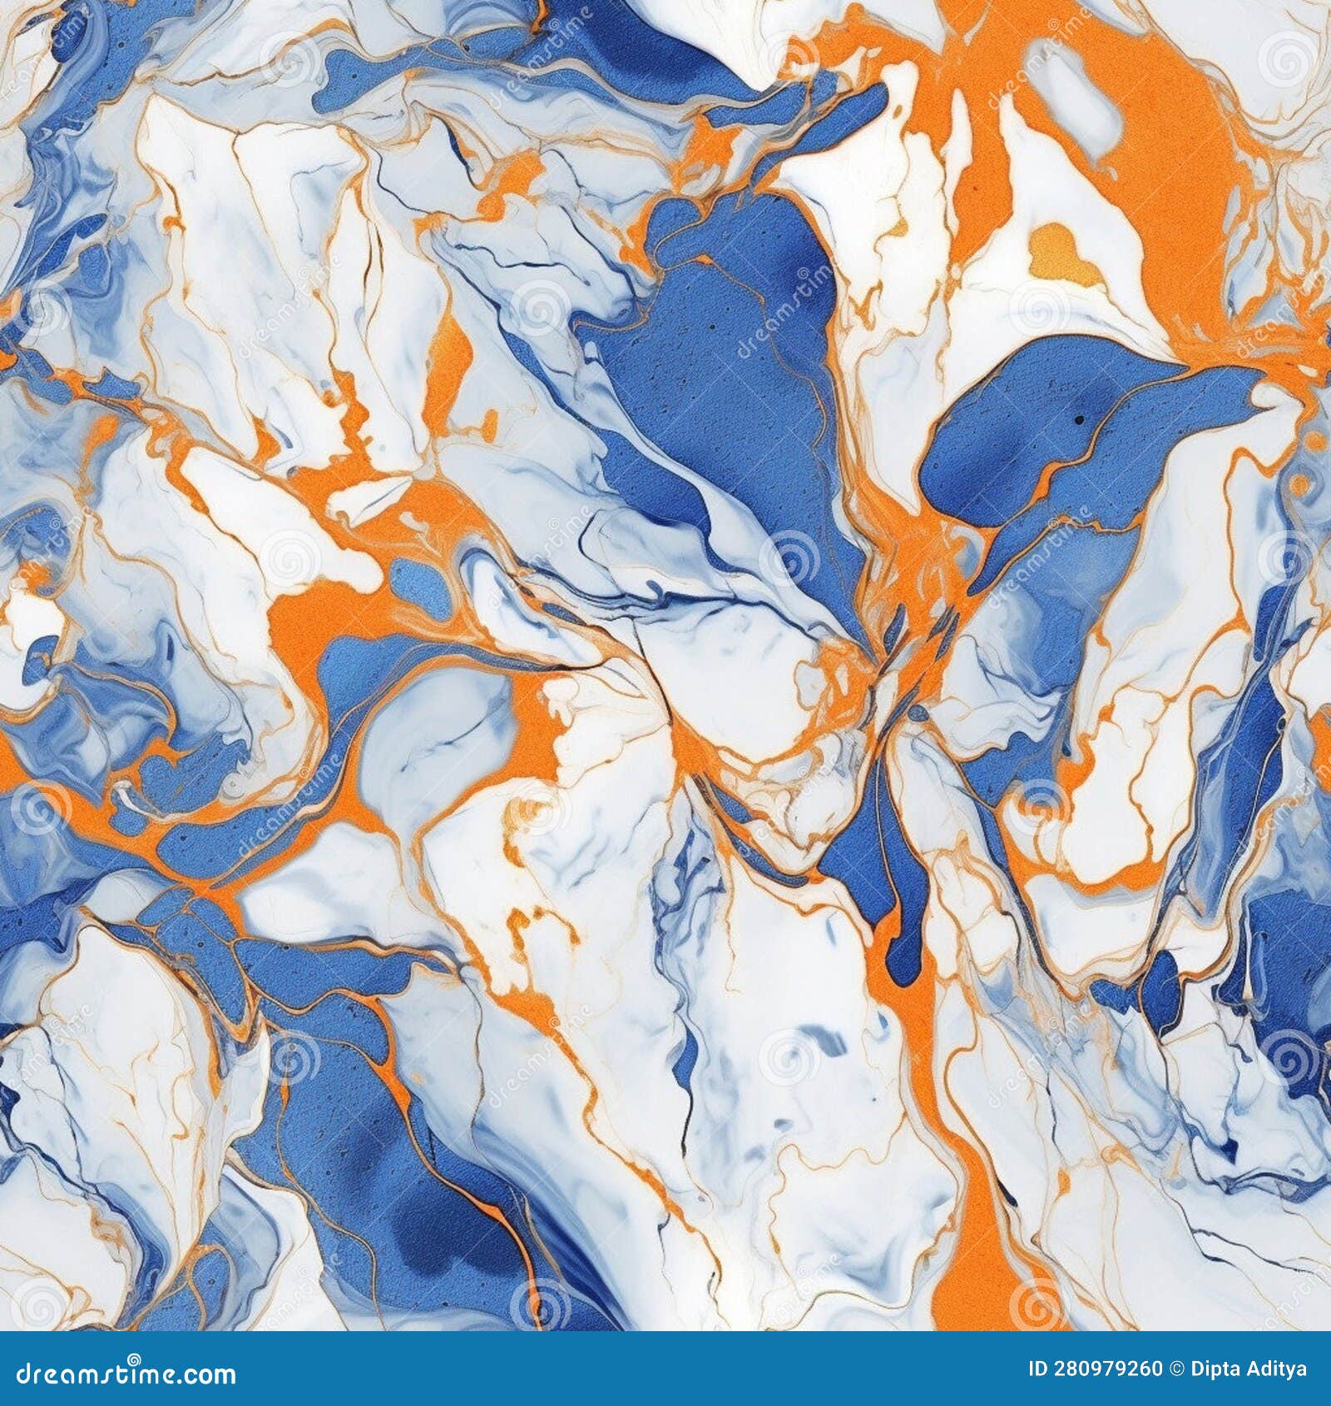Click the spiral watermark in the top-right corner
This screenshot has width=1331, height=1406.
pos(1288,62)
